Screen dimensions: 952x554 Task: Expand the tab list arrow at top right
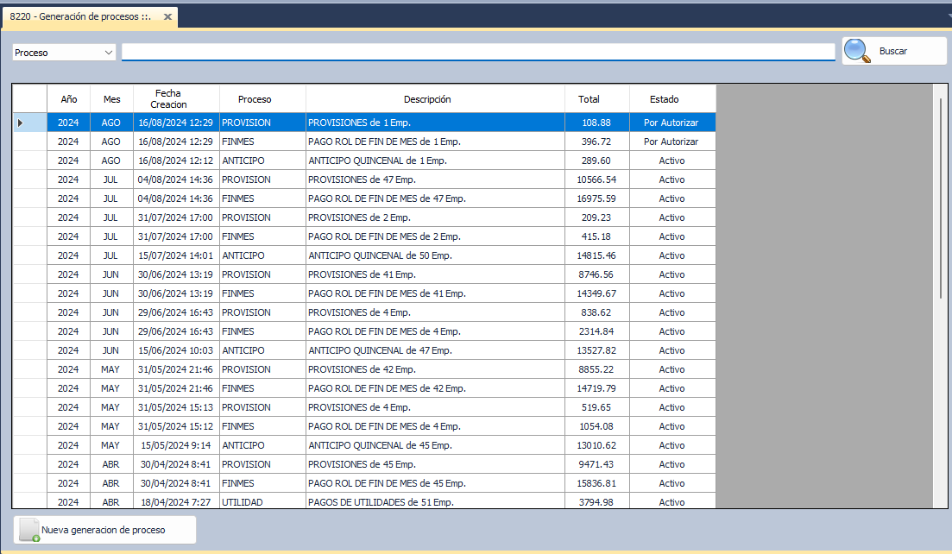pos(947,15)
